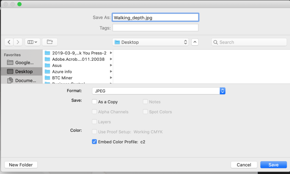Click the Google folder icon in sidebar
The image size is (290, 174).
click(10, 63)
